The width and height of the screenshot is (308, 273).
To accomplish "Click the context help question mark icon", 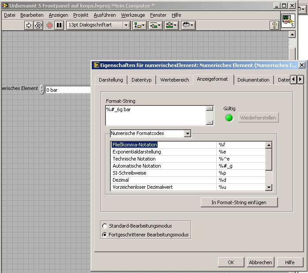I will point(274,25).
